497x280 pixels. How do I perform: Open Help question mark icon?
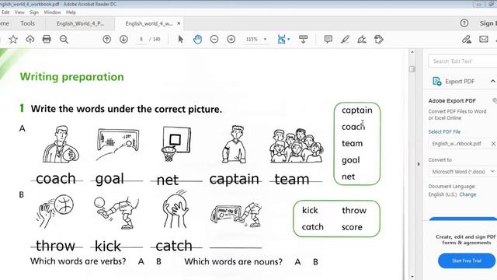464,23
